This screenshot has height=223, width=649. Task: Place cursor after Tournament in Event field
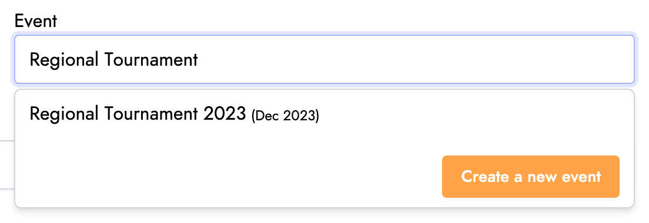(199, 60)
